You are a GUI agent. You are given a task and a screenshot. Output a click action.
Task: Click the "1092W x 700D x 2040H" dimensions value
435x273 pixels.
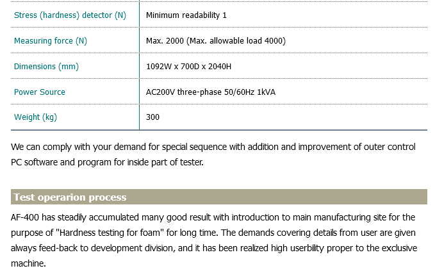pyautogui.click(x=189, y=67)
